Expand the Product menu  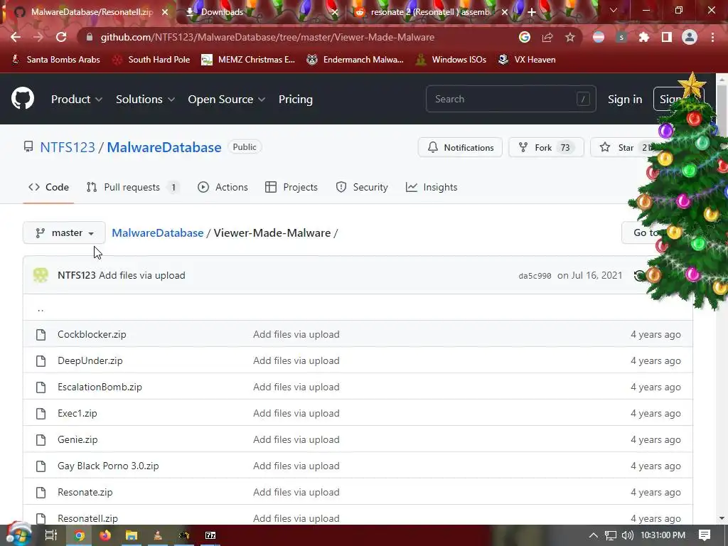77,99
